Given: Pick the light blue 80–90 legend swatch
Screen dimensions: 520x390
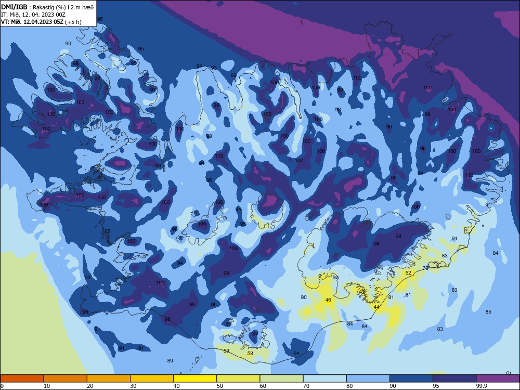Looking at the screenshot, I should [368, 379].
